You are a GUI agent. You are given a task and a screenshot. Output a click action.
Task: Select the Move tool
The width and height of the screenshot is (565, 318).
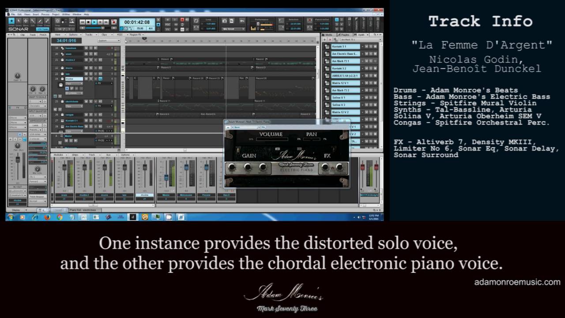tap(26, 21)
